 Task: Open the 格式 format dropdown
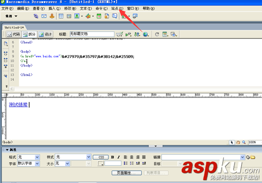tap(37, 157)
